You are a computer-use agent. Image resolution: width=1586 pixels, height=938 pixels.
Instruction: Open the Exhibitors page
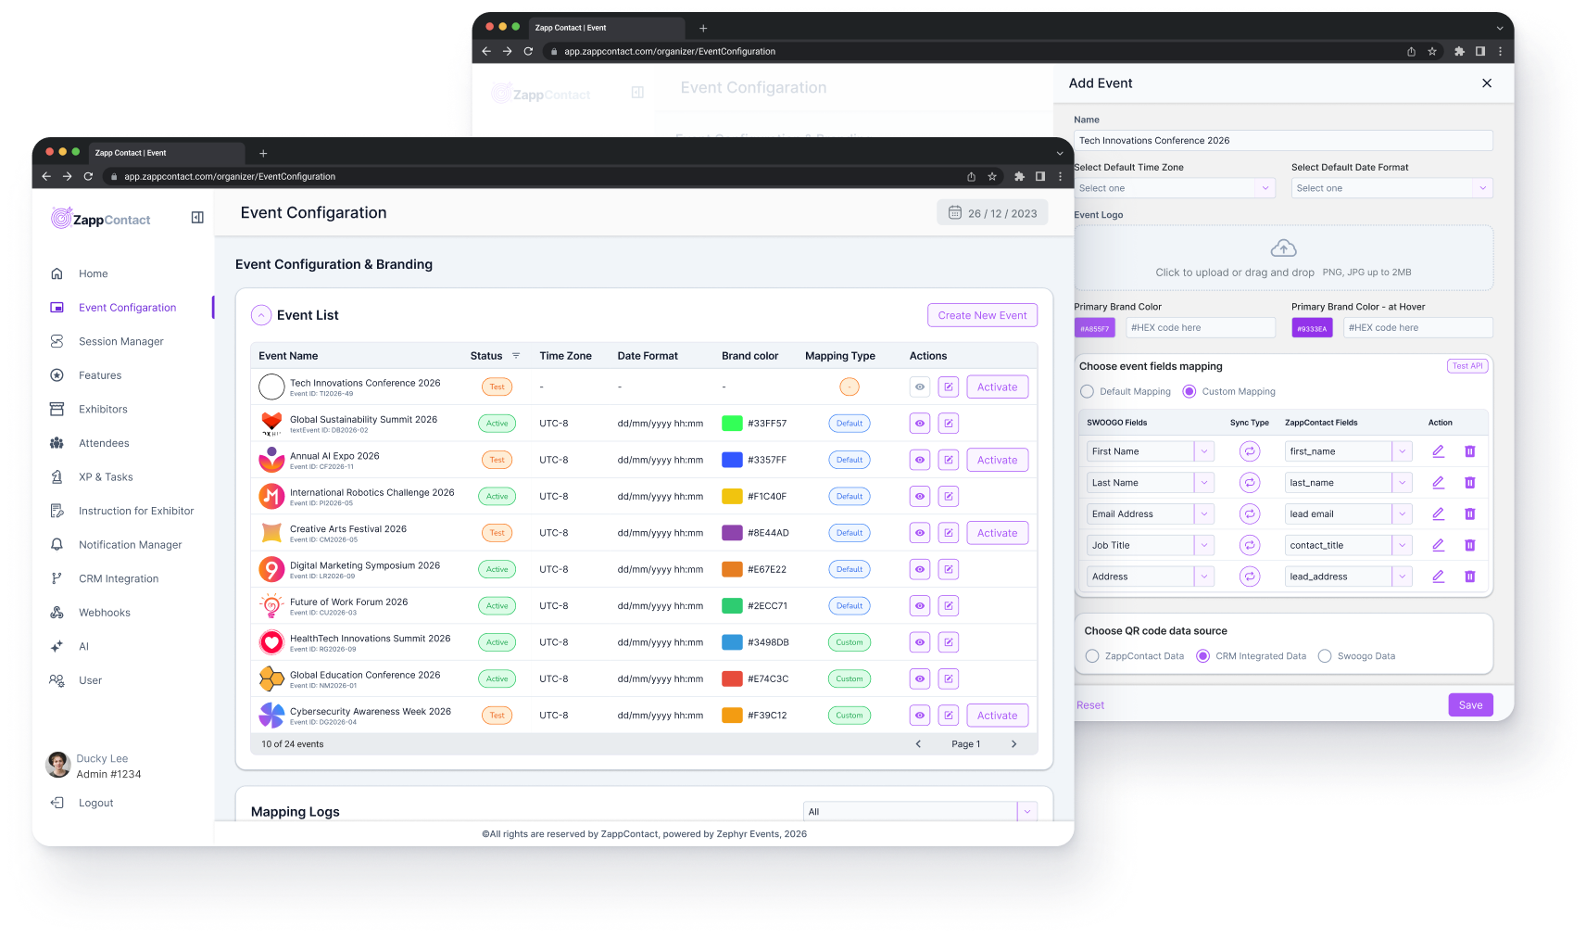pyautogui.click(x=103, y=409)
